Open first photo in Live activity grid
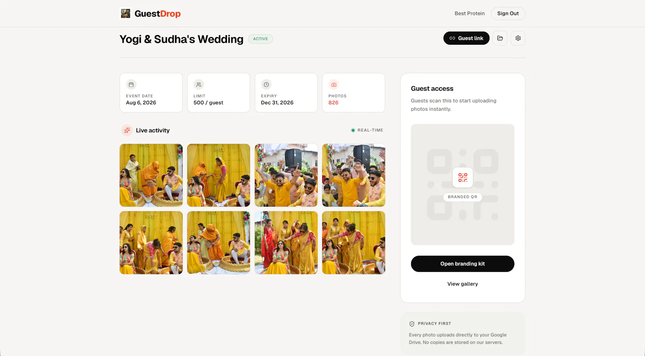The image size is (645, 356). (x=151, y=175)
